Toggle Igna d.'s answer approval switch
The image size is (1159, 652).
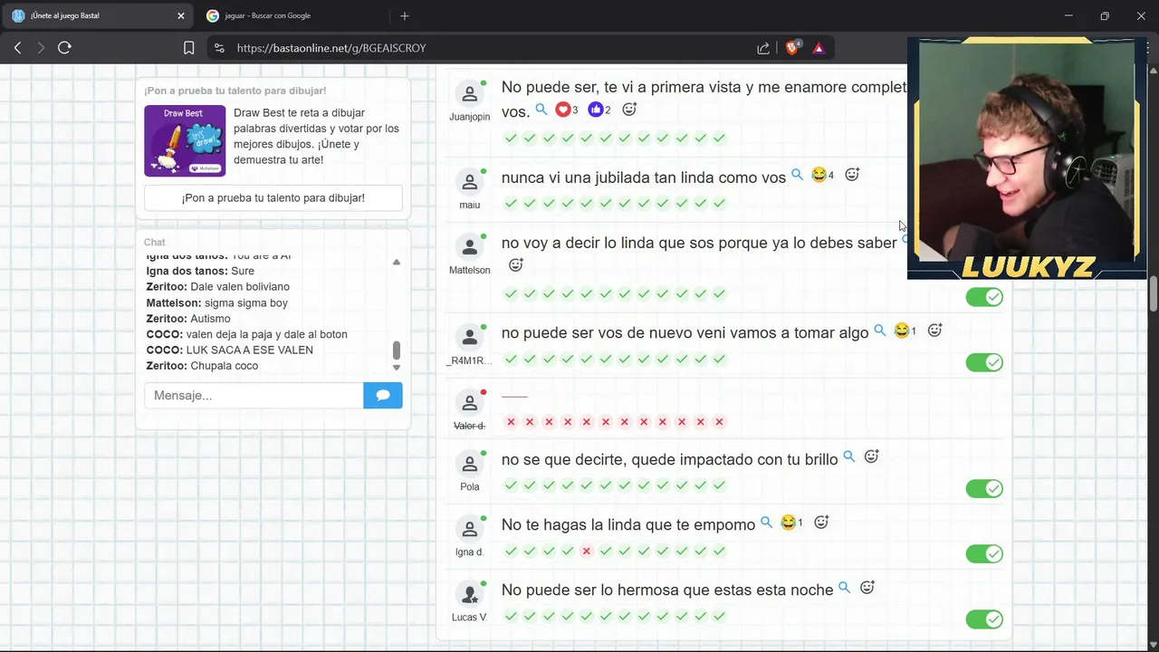point(984,554)
